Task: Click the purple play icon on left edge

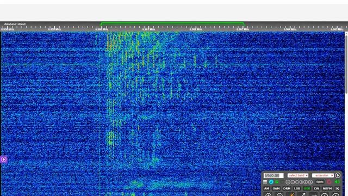Action: pos(3,160)
